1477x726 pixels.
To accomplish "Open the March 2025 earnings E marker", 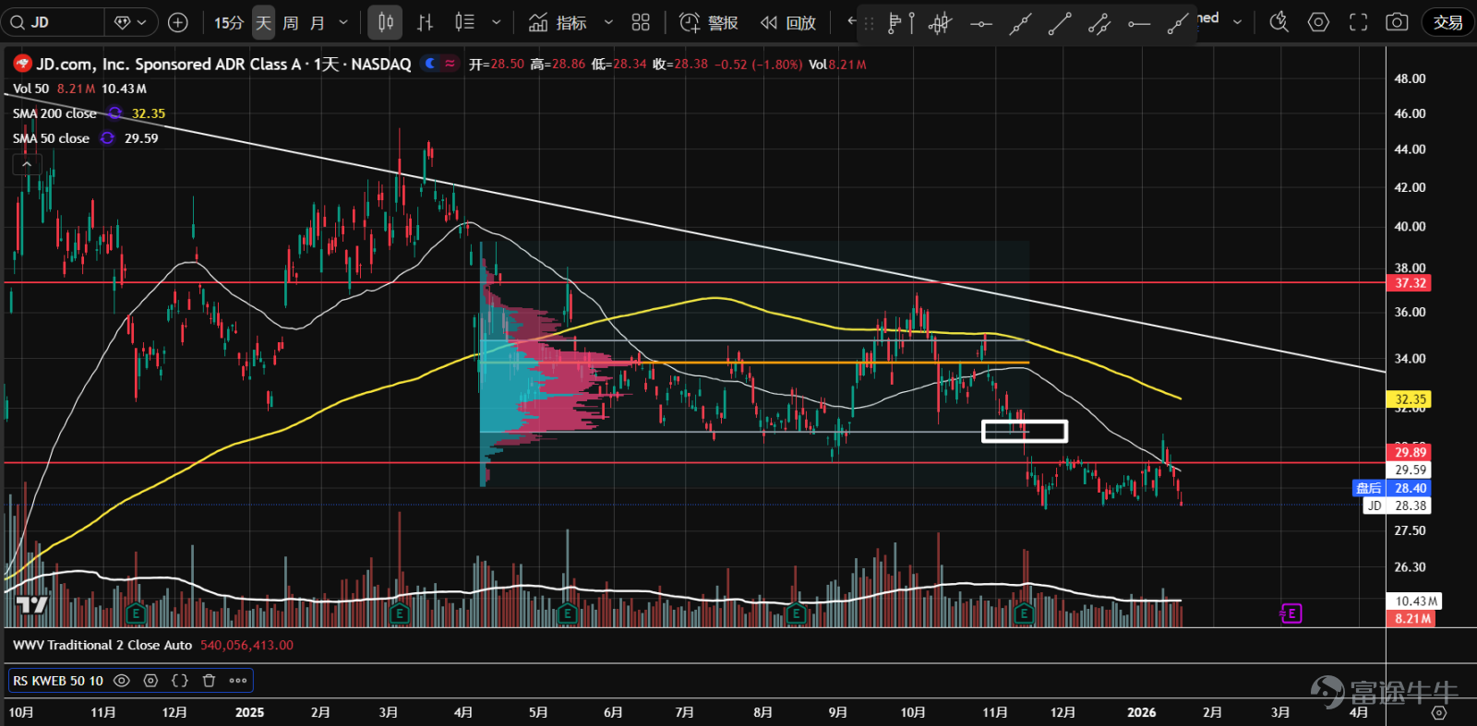I will pyautogui.click(x=400, y=613).
